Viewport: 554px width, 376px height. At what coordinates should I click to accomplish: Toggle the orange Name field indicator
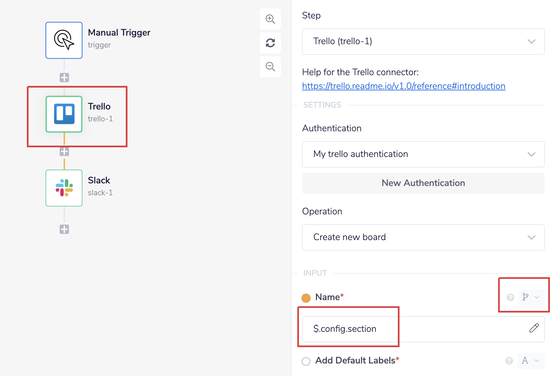point(306,298)
